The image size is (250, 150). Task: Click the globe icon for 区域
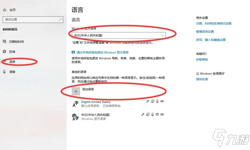[x=5, y=52]
